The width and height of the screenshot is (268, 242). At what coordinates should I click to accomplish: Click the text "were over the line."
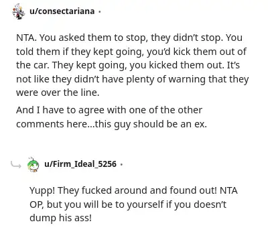pyautogui.click(x=58, y=93)
